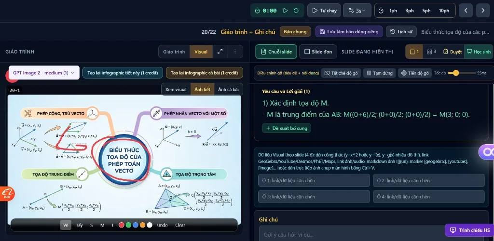The width and height of the screenshot is (494, 241).
Task: Switch to Học sinh student view
Action: tap(479, 52)
